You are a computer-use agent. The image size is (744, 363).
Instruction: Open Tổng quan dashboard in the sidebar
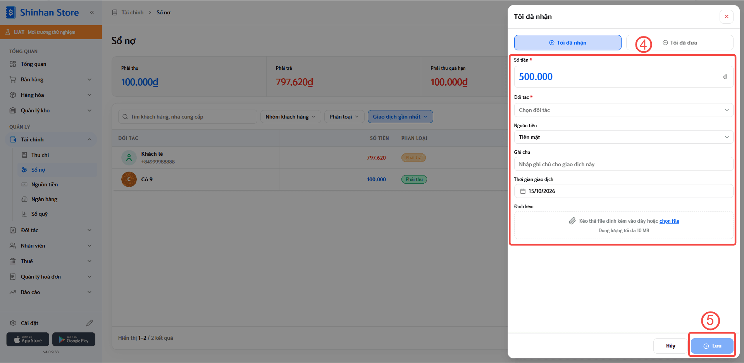click(x=51, y=64)
